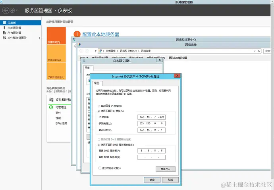Click the 搜索 box in 网络连接
Image resolution: width=274 pixels, height=190 pixels.
[x=267, y=51]
